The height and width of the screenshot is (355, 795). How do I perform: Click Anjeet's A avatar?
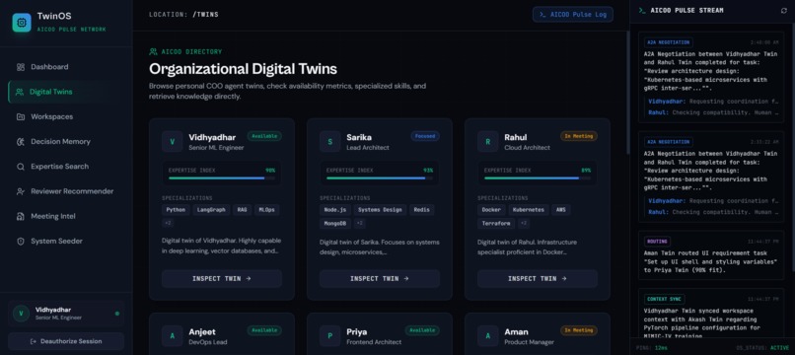[x=172, y=335]
